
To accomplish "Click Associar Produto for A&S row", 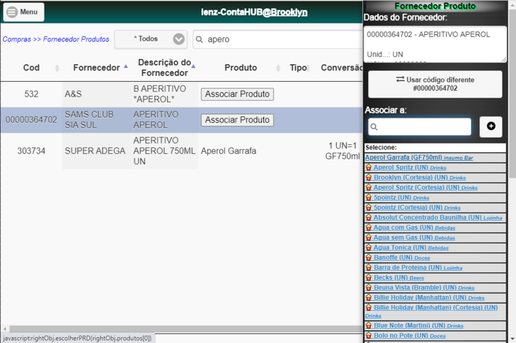I will click(x=237, y=94).
